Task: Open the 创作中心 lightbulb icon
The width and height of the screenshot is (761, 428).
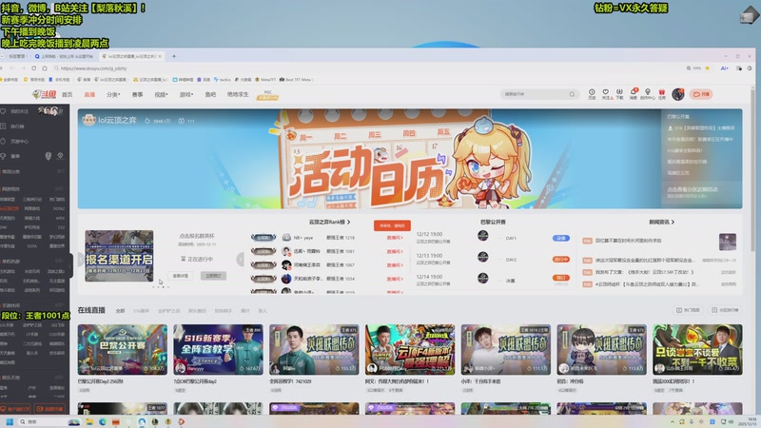Action: click(x=648, y=94)
